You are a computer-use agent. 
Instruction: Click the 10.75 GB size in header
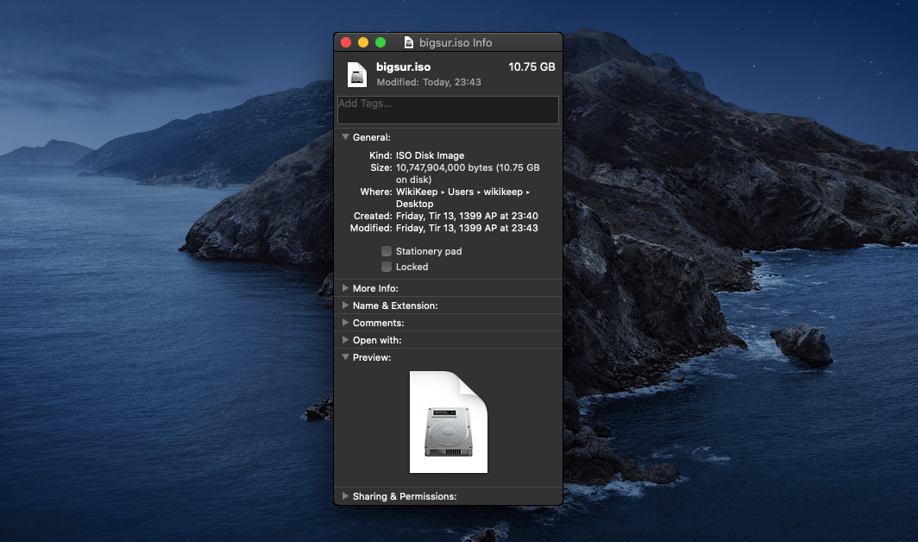coord(531,66)
